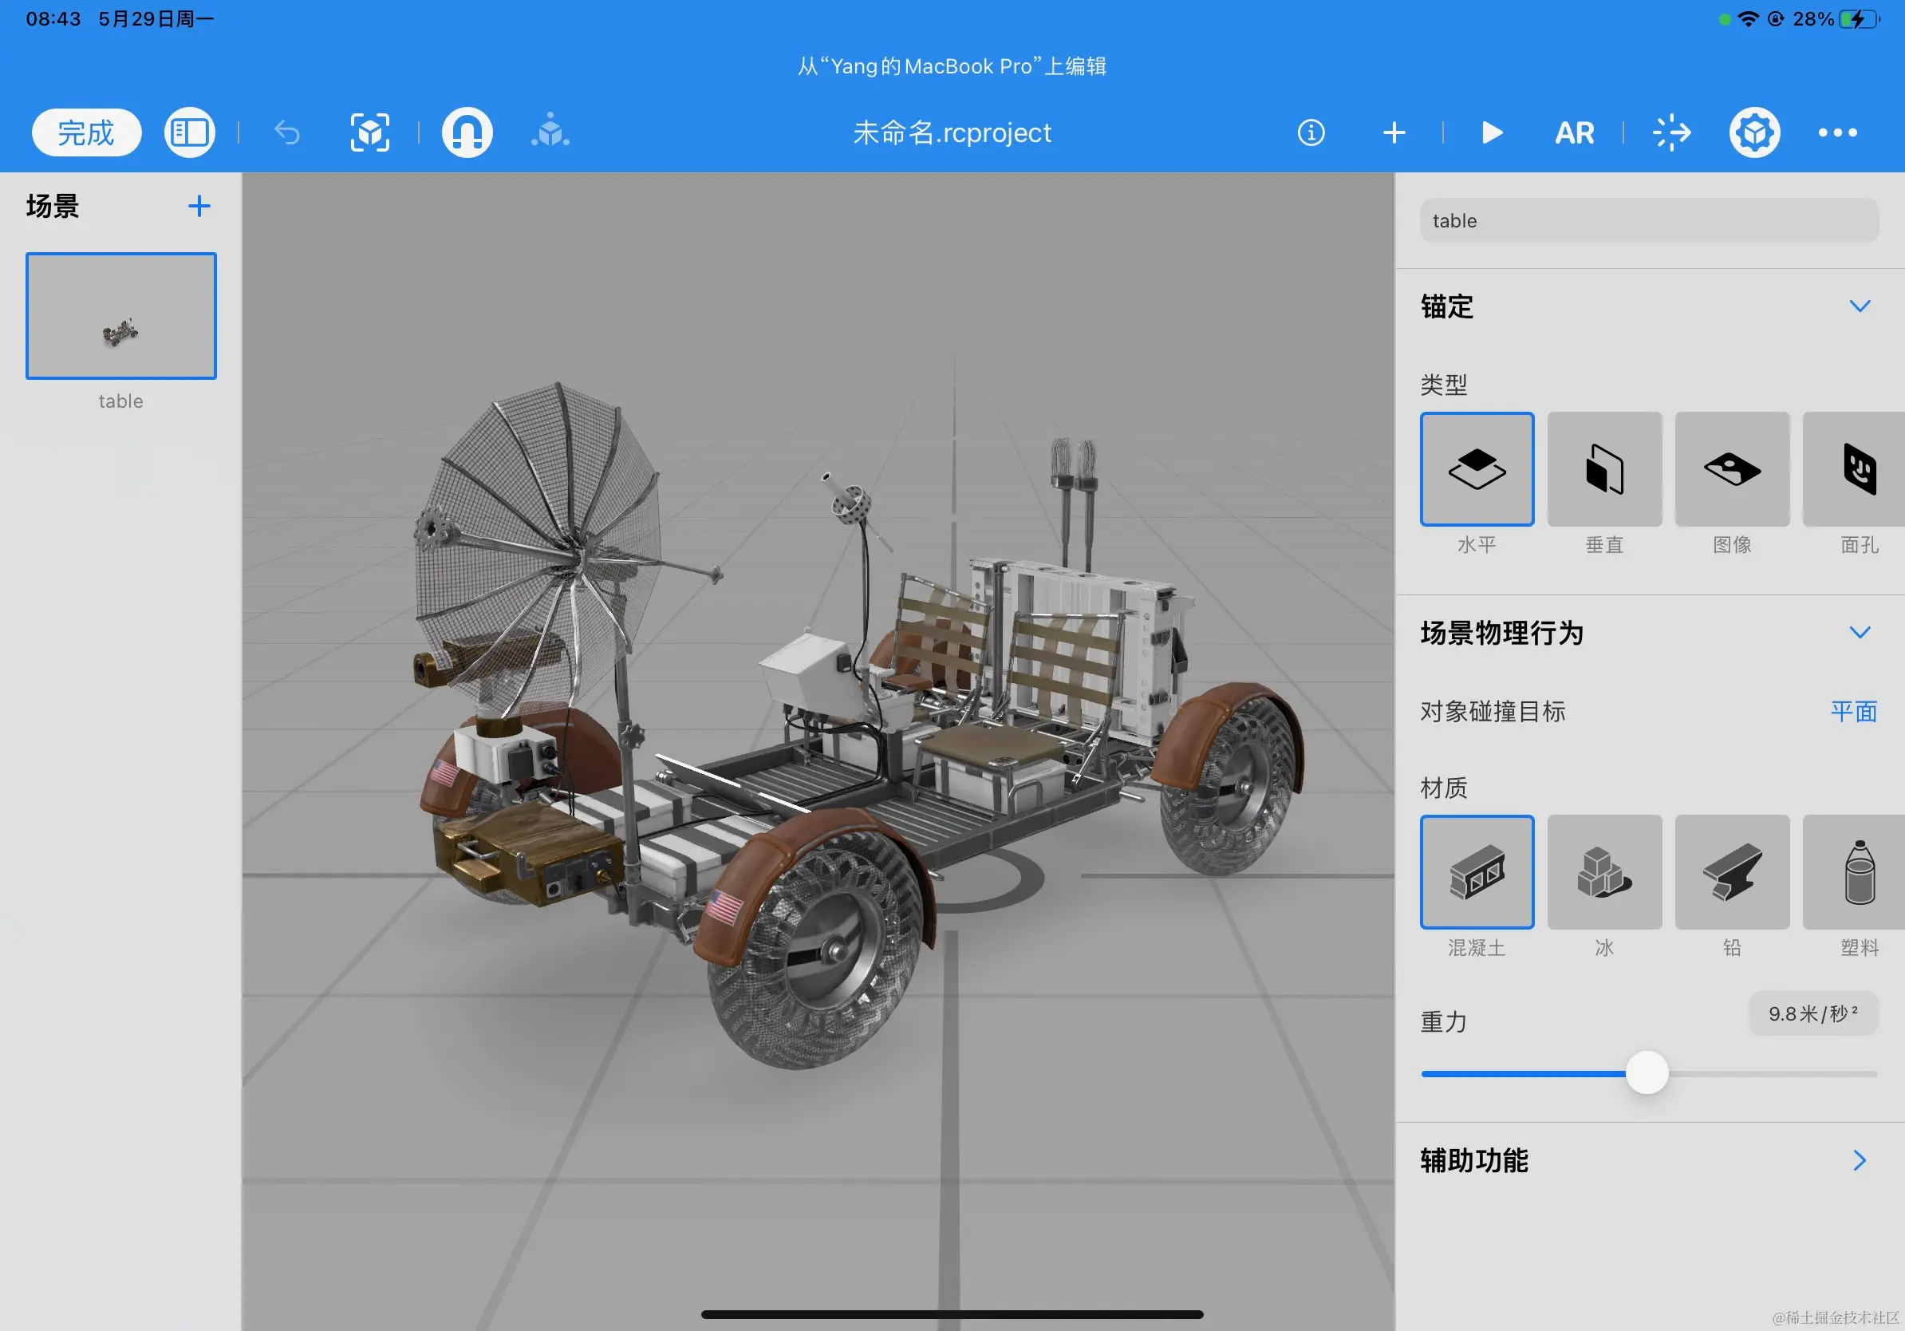Open the info circle icon

tap(1310, 132)
